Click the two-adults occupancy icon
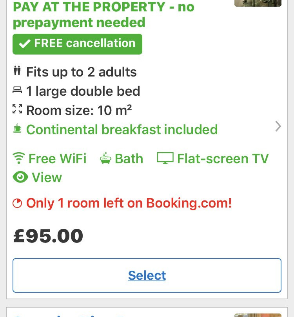Image resolution: width=294 pixels, height=317 pixels. (17, 71)
